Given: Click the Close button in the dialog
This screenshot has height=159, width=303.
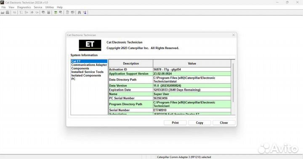Looking at the screenshot, I should pyautogui.click(x=224, y=123).
